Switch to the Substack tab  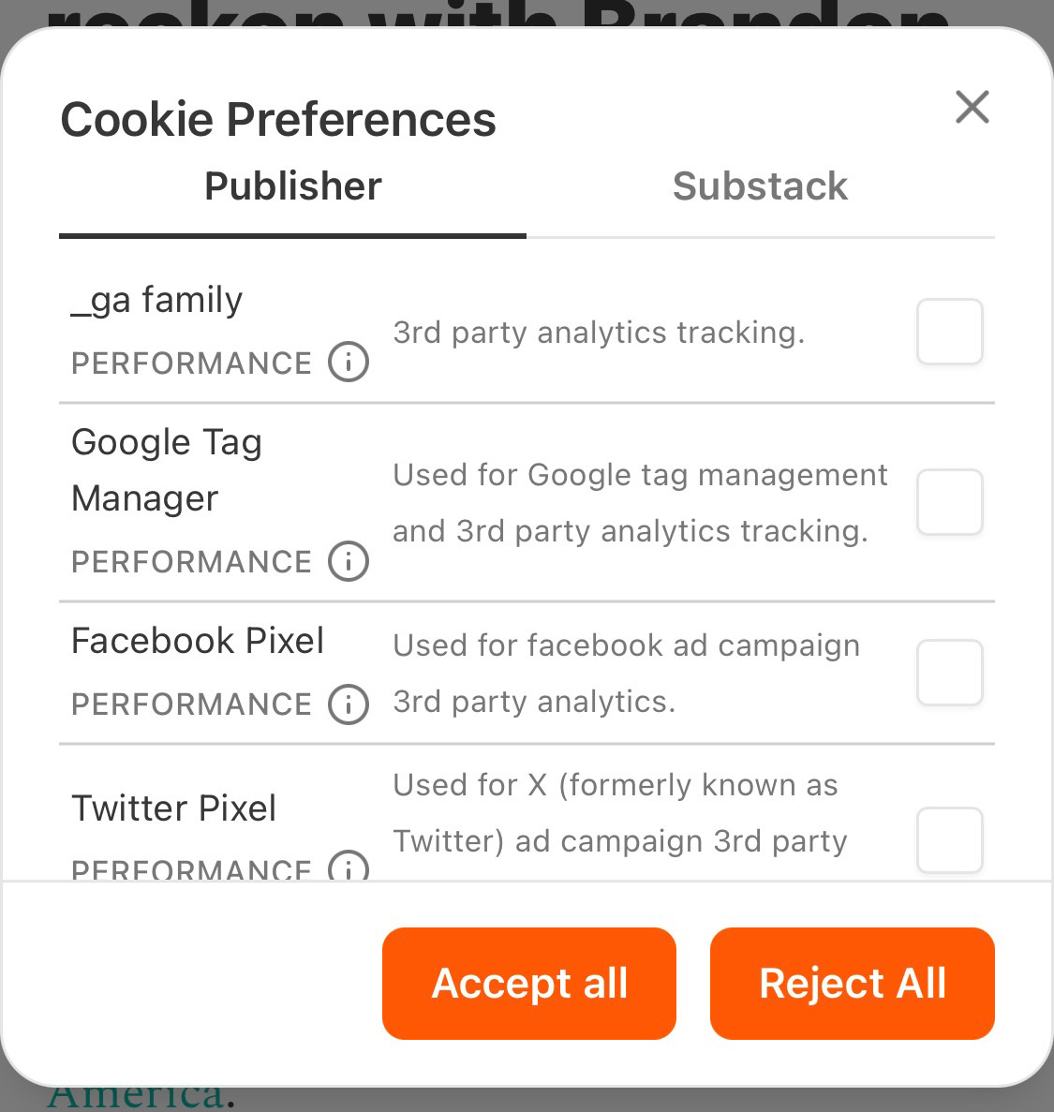[x=760, y=186]
